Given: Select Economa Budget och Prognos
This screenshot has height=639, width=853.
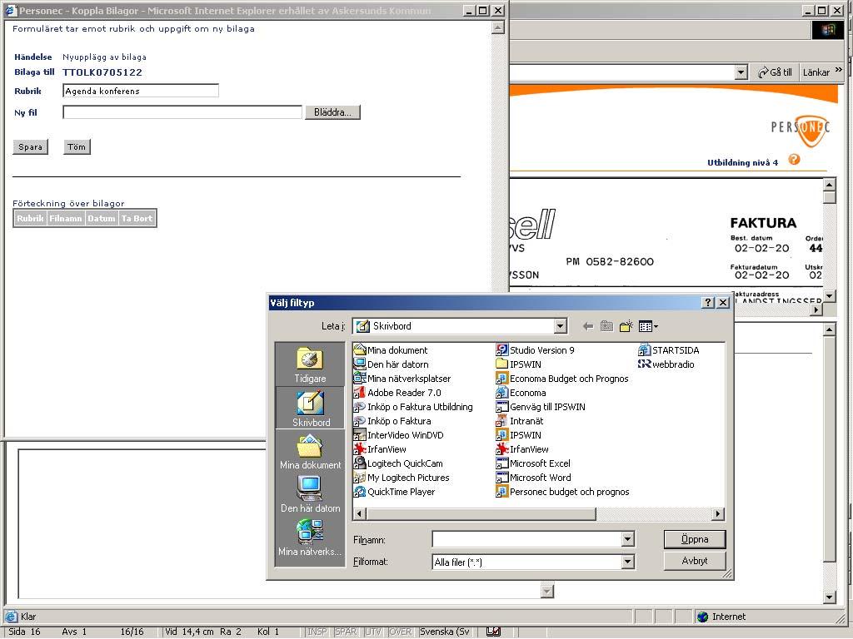Looking at the screenshot, I should [562, 379].
